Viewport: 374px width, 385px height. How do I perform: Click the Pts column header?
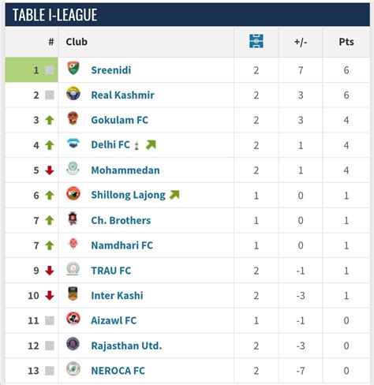346,42
